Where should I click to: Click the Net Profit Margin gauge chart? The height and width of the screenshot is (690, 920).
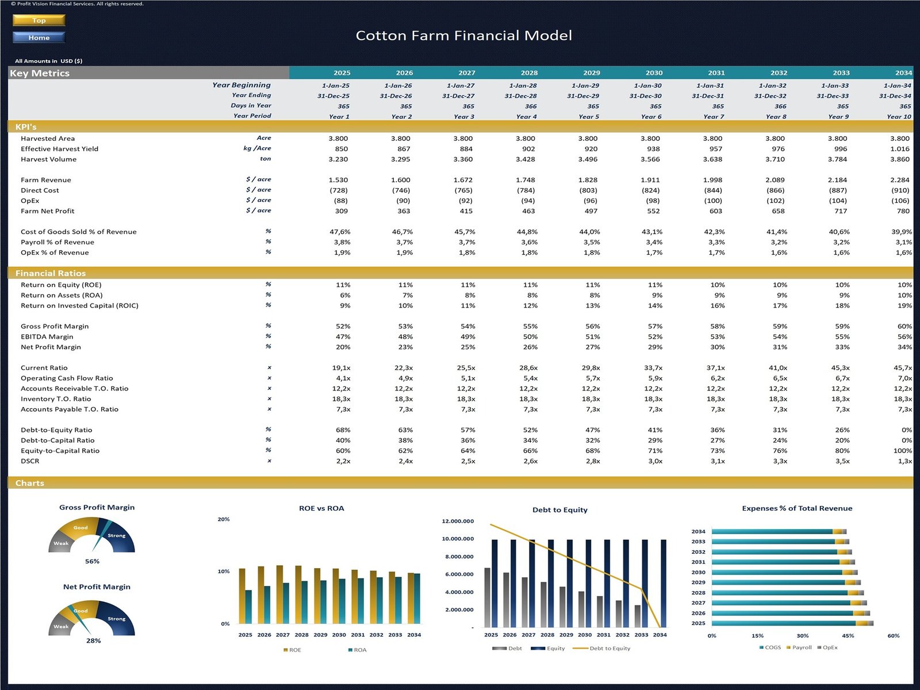pos(91,618)
